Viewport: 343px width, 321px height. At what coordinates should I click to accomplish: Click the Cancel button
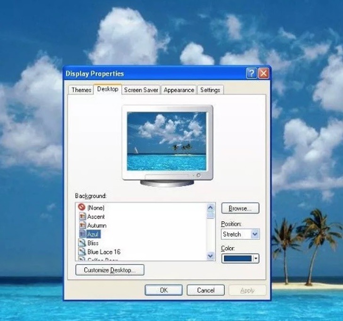pyautogui.click(x=205, y=290)
